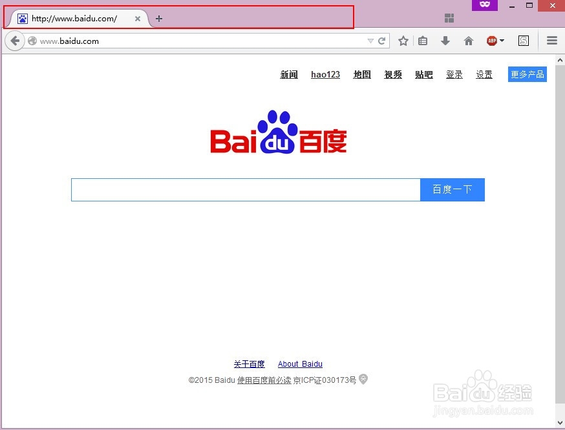Open the 新闻 news link
This screenshot has width=565, height=430.
tap(289, 74)
